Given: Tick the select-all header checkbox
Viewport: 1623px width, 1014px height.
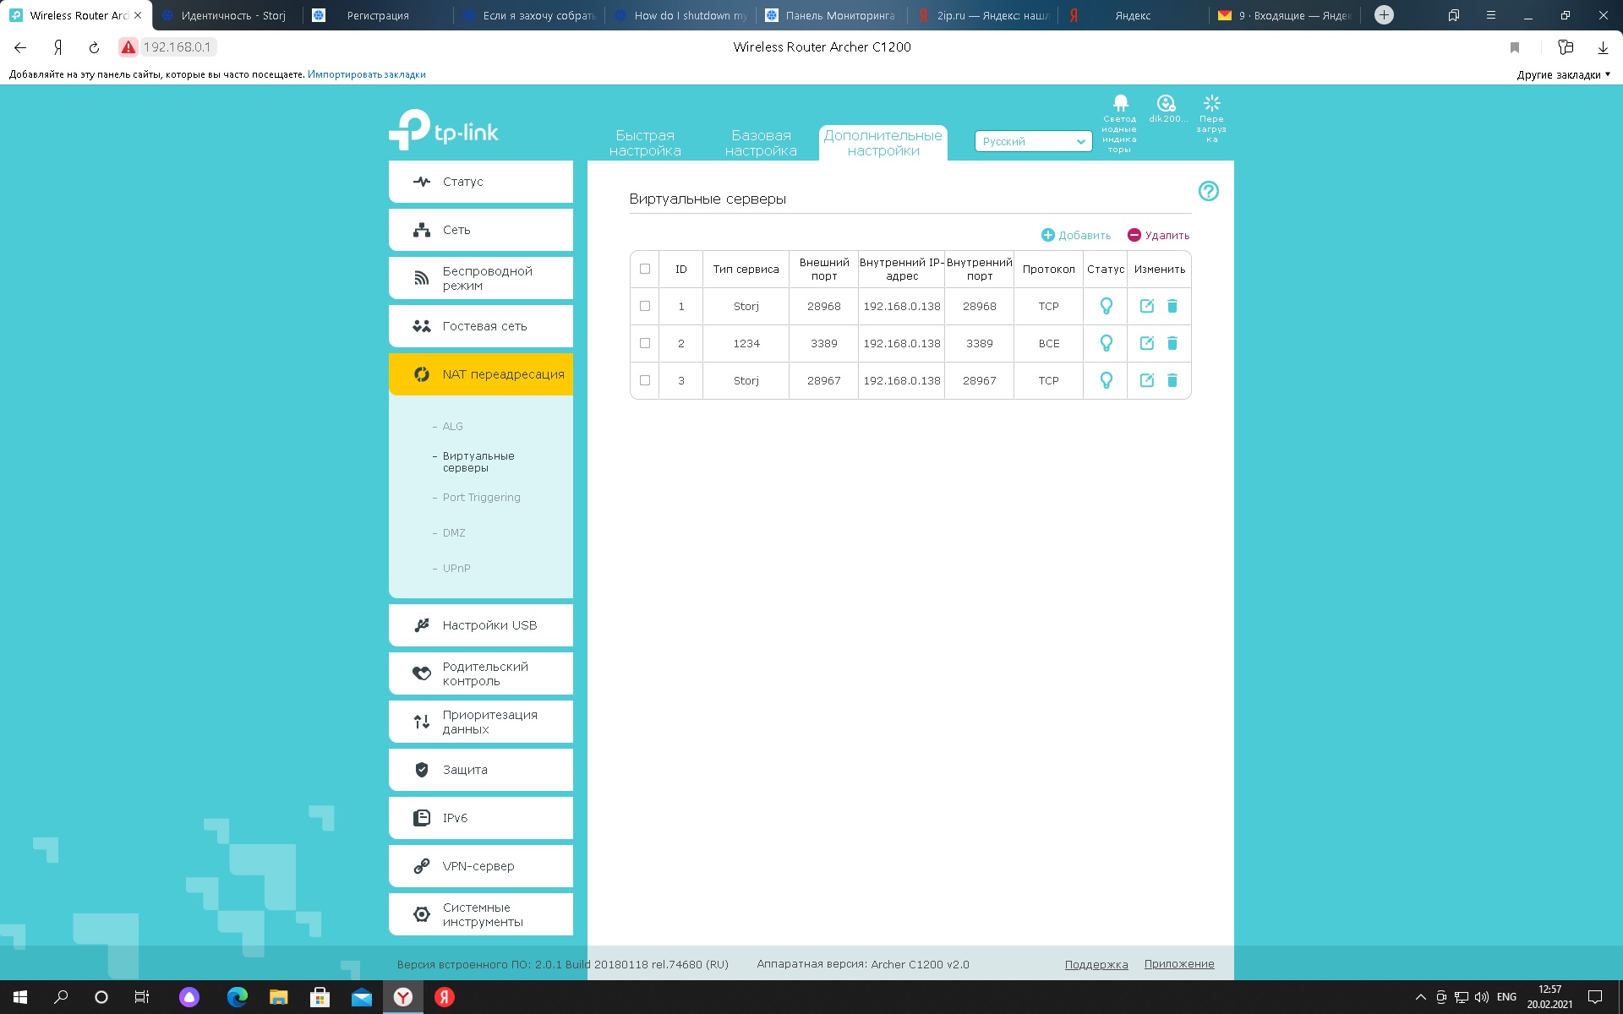Looking at the screenshot, I should [x=645, y=269].
